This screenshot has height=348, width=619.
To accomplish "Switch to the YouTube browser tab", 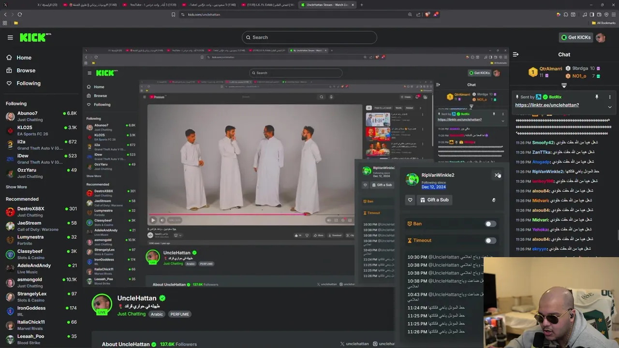I will [149, 5].
